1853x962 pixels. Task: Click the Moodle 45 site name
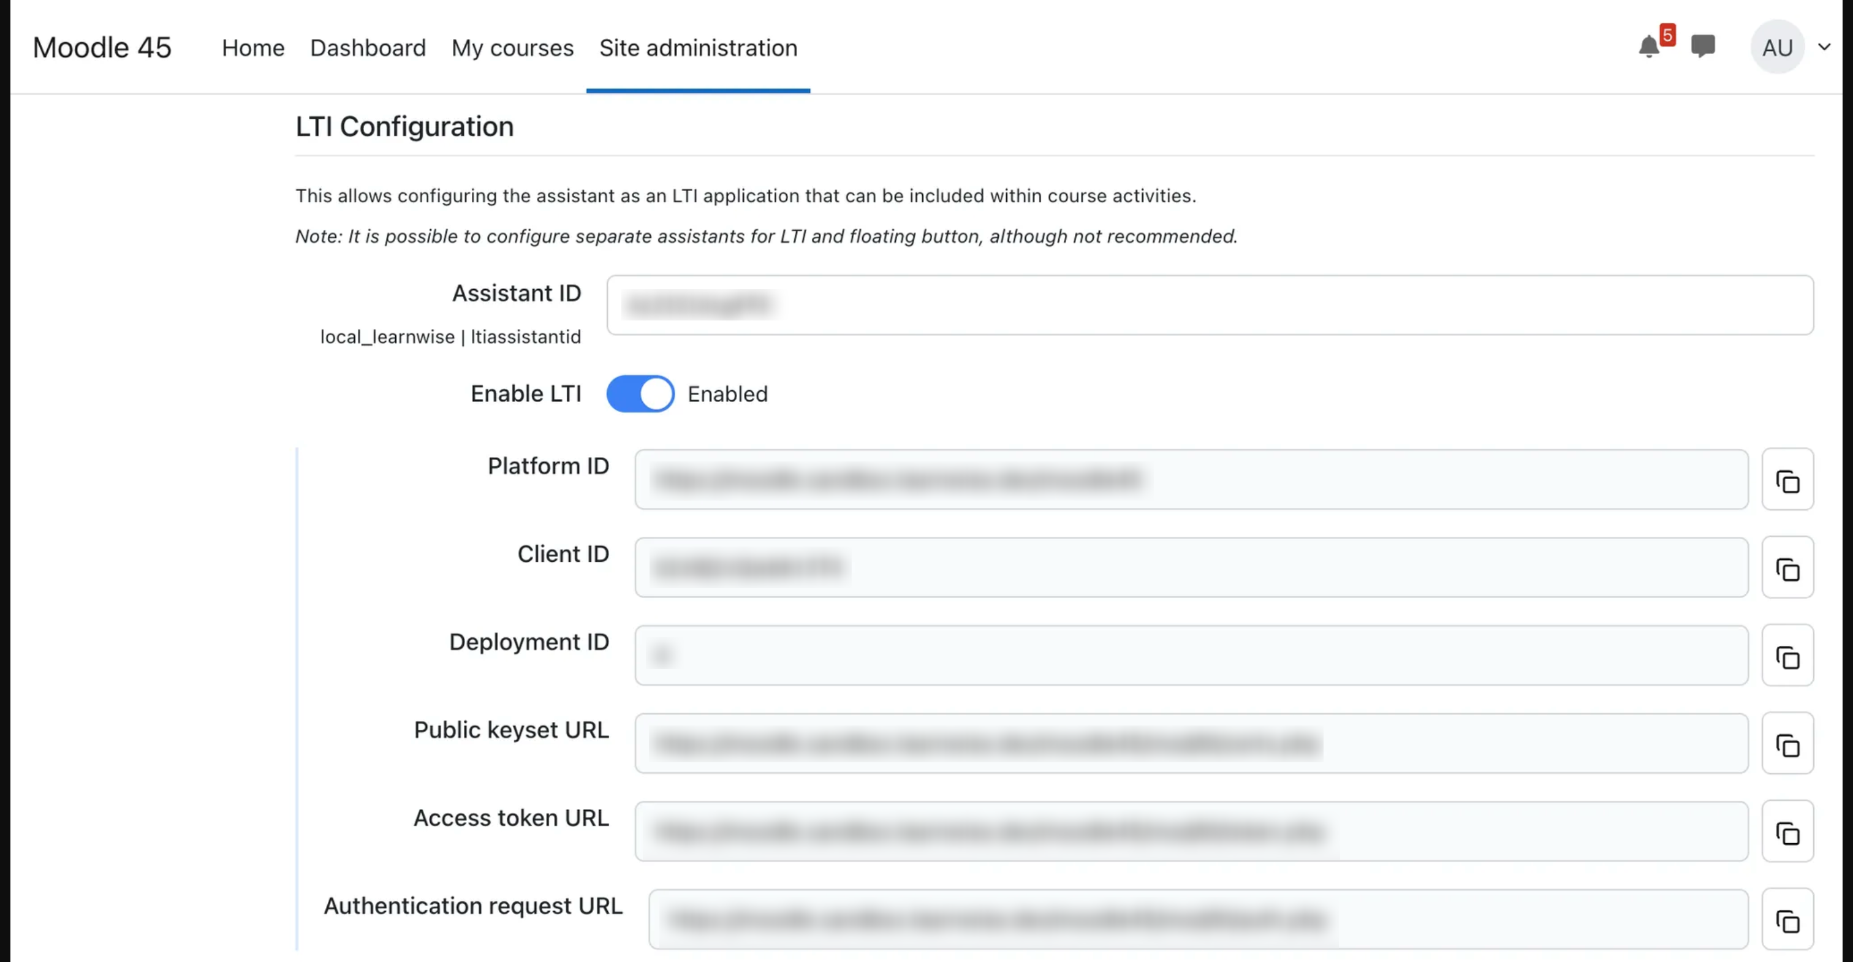tap(102, 48)
